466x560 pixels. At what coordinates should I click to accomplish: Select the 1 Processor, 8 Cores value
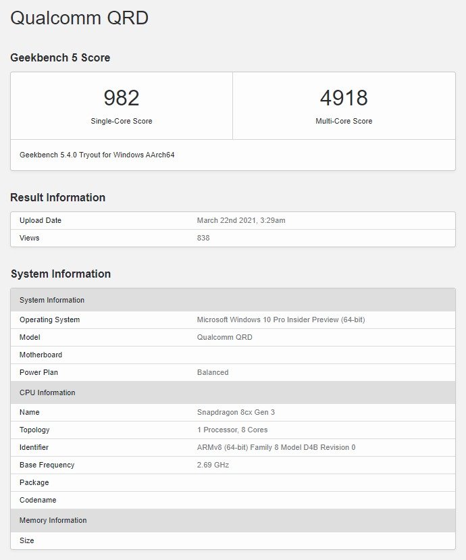(x=232, y=430)
